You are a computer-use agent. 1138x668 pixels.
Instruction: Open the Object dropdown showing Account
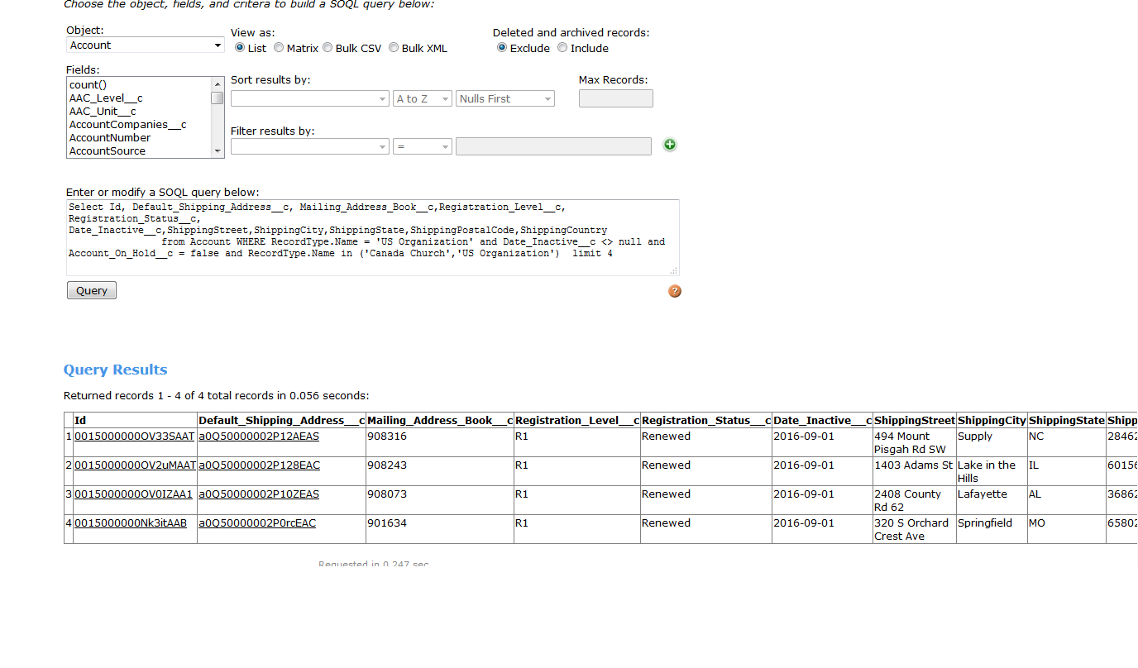click(145, 45)
